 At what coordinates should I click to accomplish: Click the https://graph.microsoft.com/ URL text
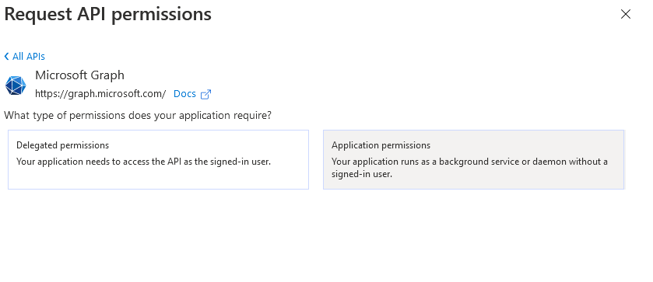[x=100, y=93]
